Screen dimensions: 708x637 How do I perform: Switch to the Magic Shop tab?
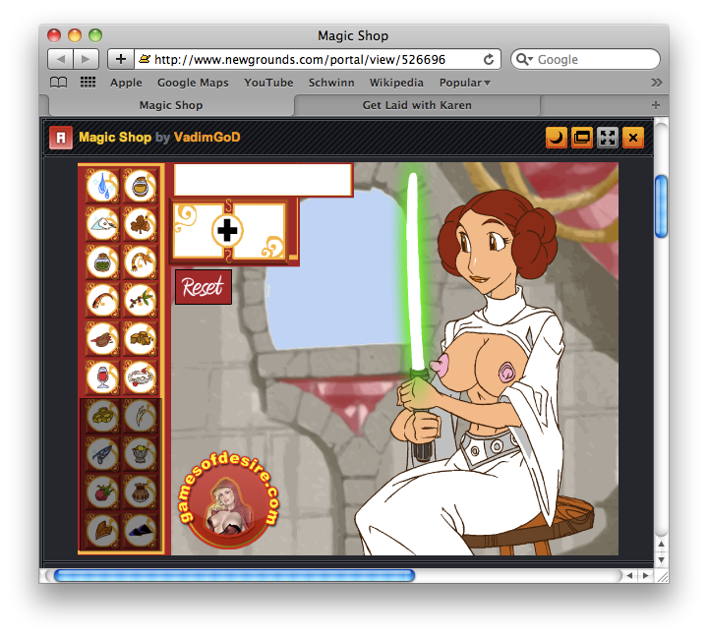[171, 105]
